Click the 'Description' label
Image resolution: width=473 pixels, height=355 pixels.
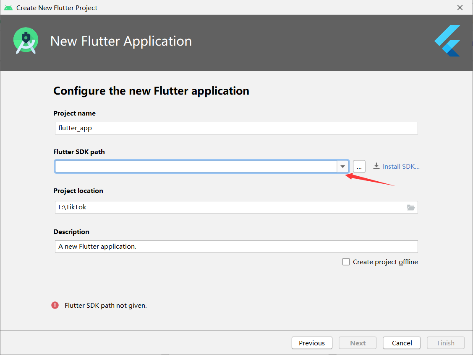[71, 232]
